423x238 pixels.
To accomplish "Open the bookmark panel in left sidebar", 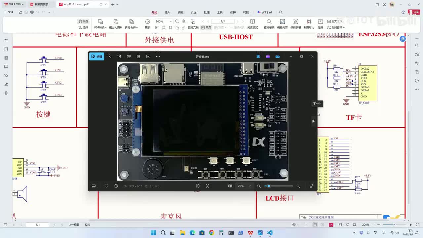I will (x=6, y=49).
